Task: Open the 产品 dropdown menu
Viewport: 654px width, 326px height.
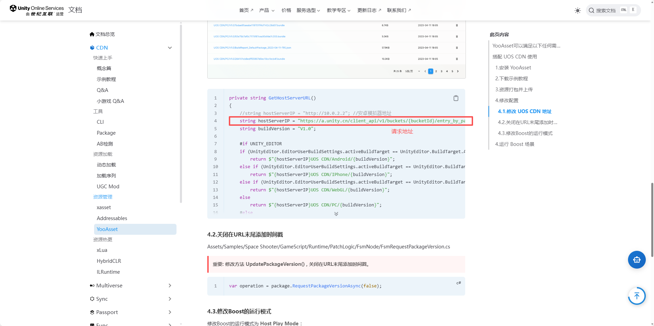Action: pyautogui.click(x=267, y=10)
